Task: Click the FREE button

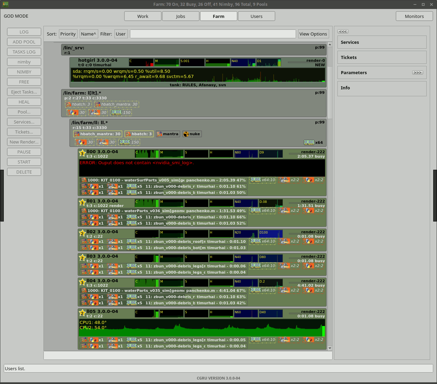Action: [24, 82]
